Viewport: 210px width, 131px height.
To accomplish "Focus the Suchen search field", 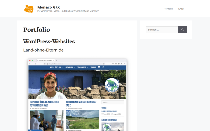I will point(162,30).
